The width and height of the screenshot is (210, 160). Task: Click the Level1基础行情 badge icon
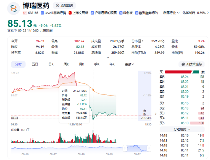coord(42,13)
